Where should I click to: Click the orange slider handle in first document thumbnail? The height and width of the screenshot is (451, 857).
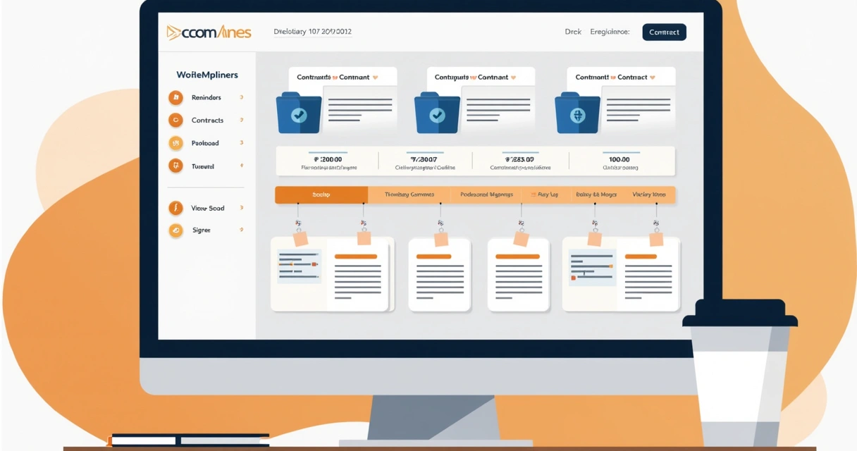tap(314, 264)
